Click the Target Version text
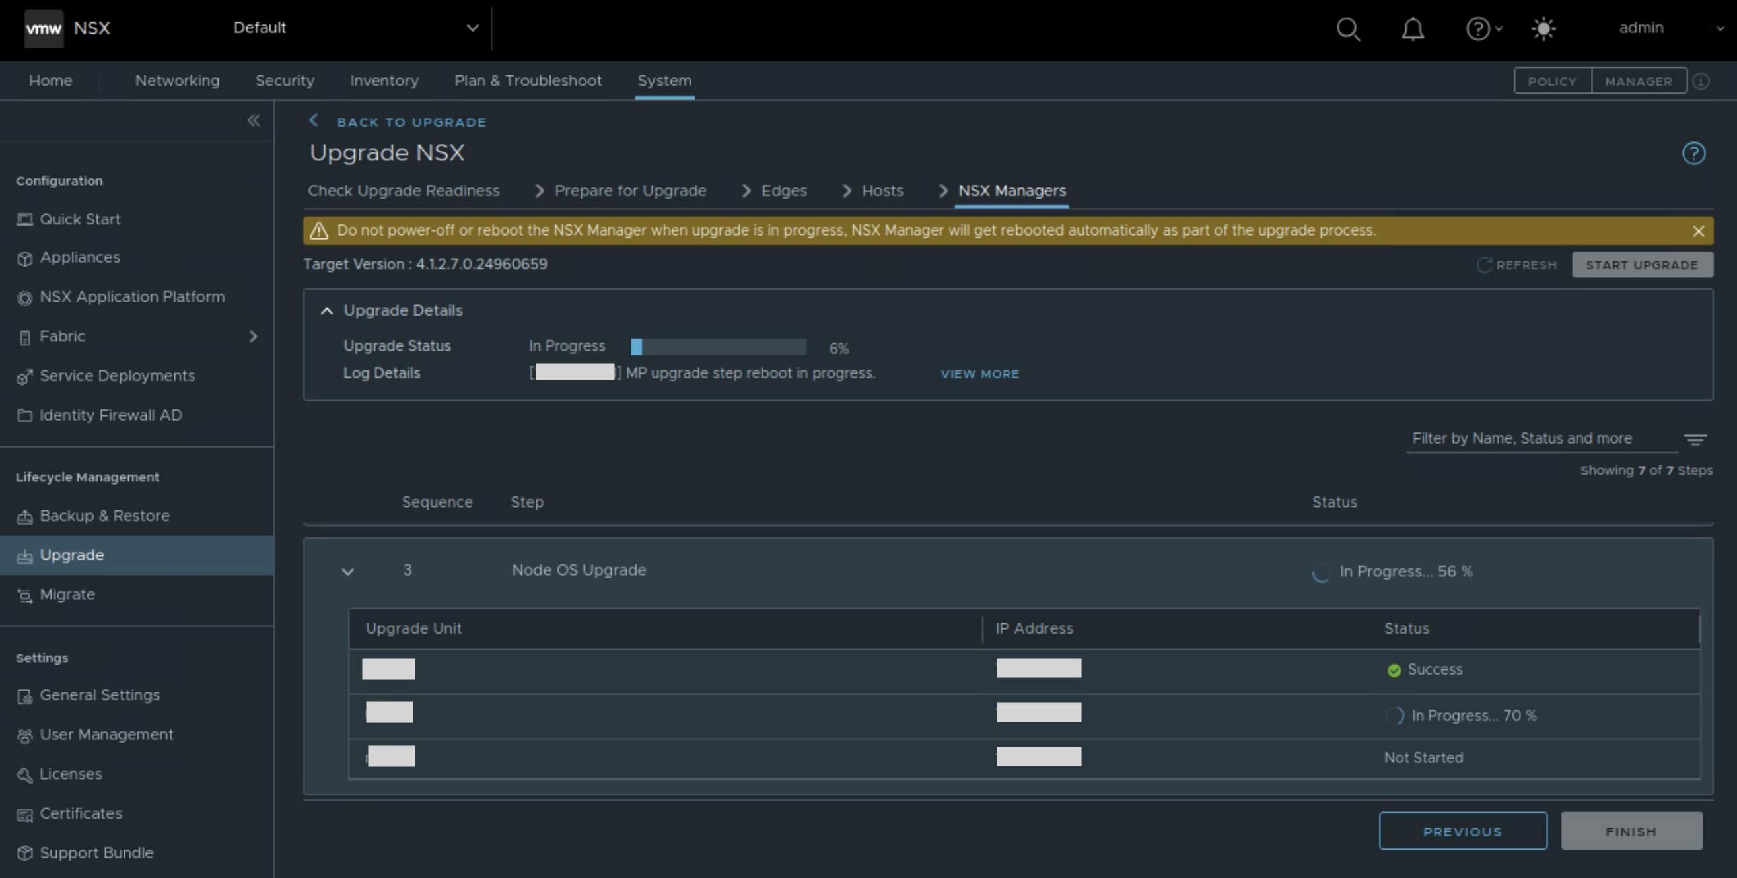Image resolution: width=1737 pixels, height=878 pixels. pyautogui.click(x=425, y=264)
